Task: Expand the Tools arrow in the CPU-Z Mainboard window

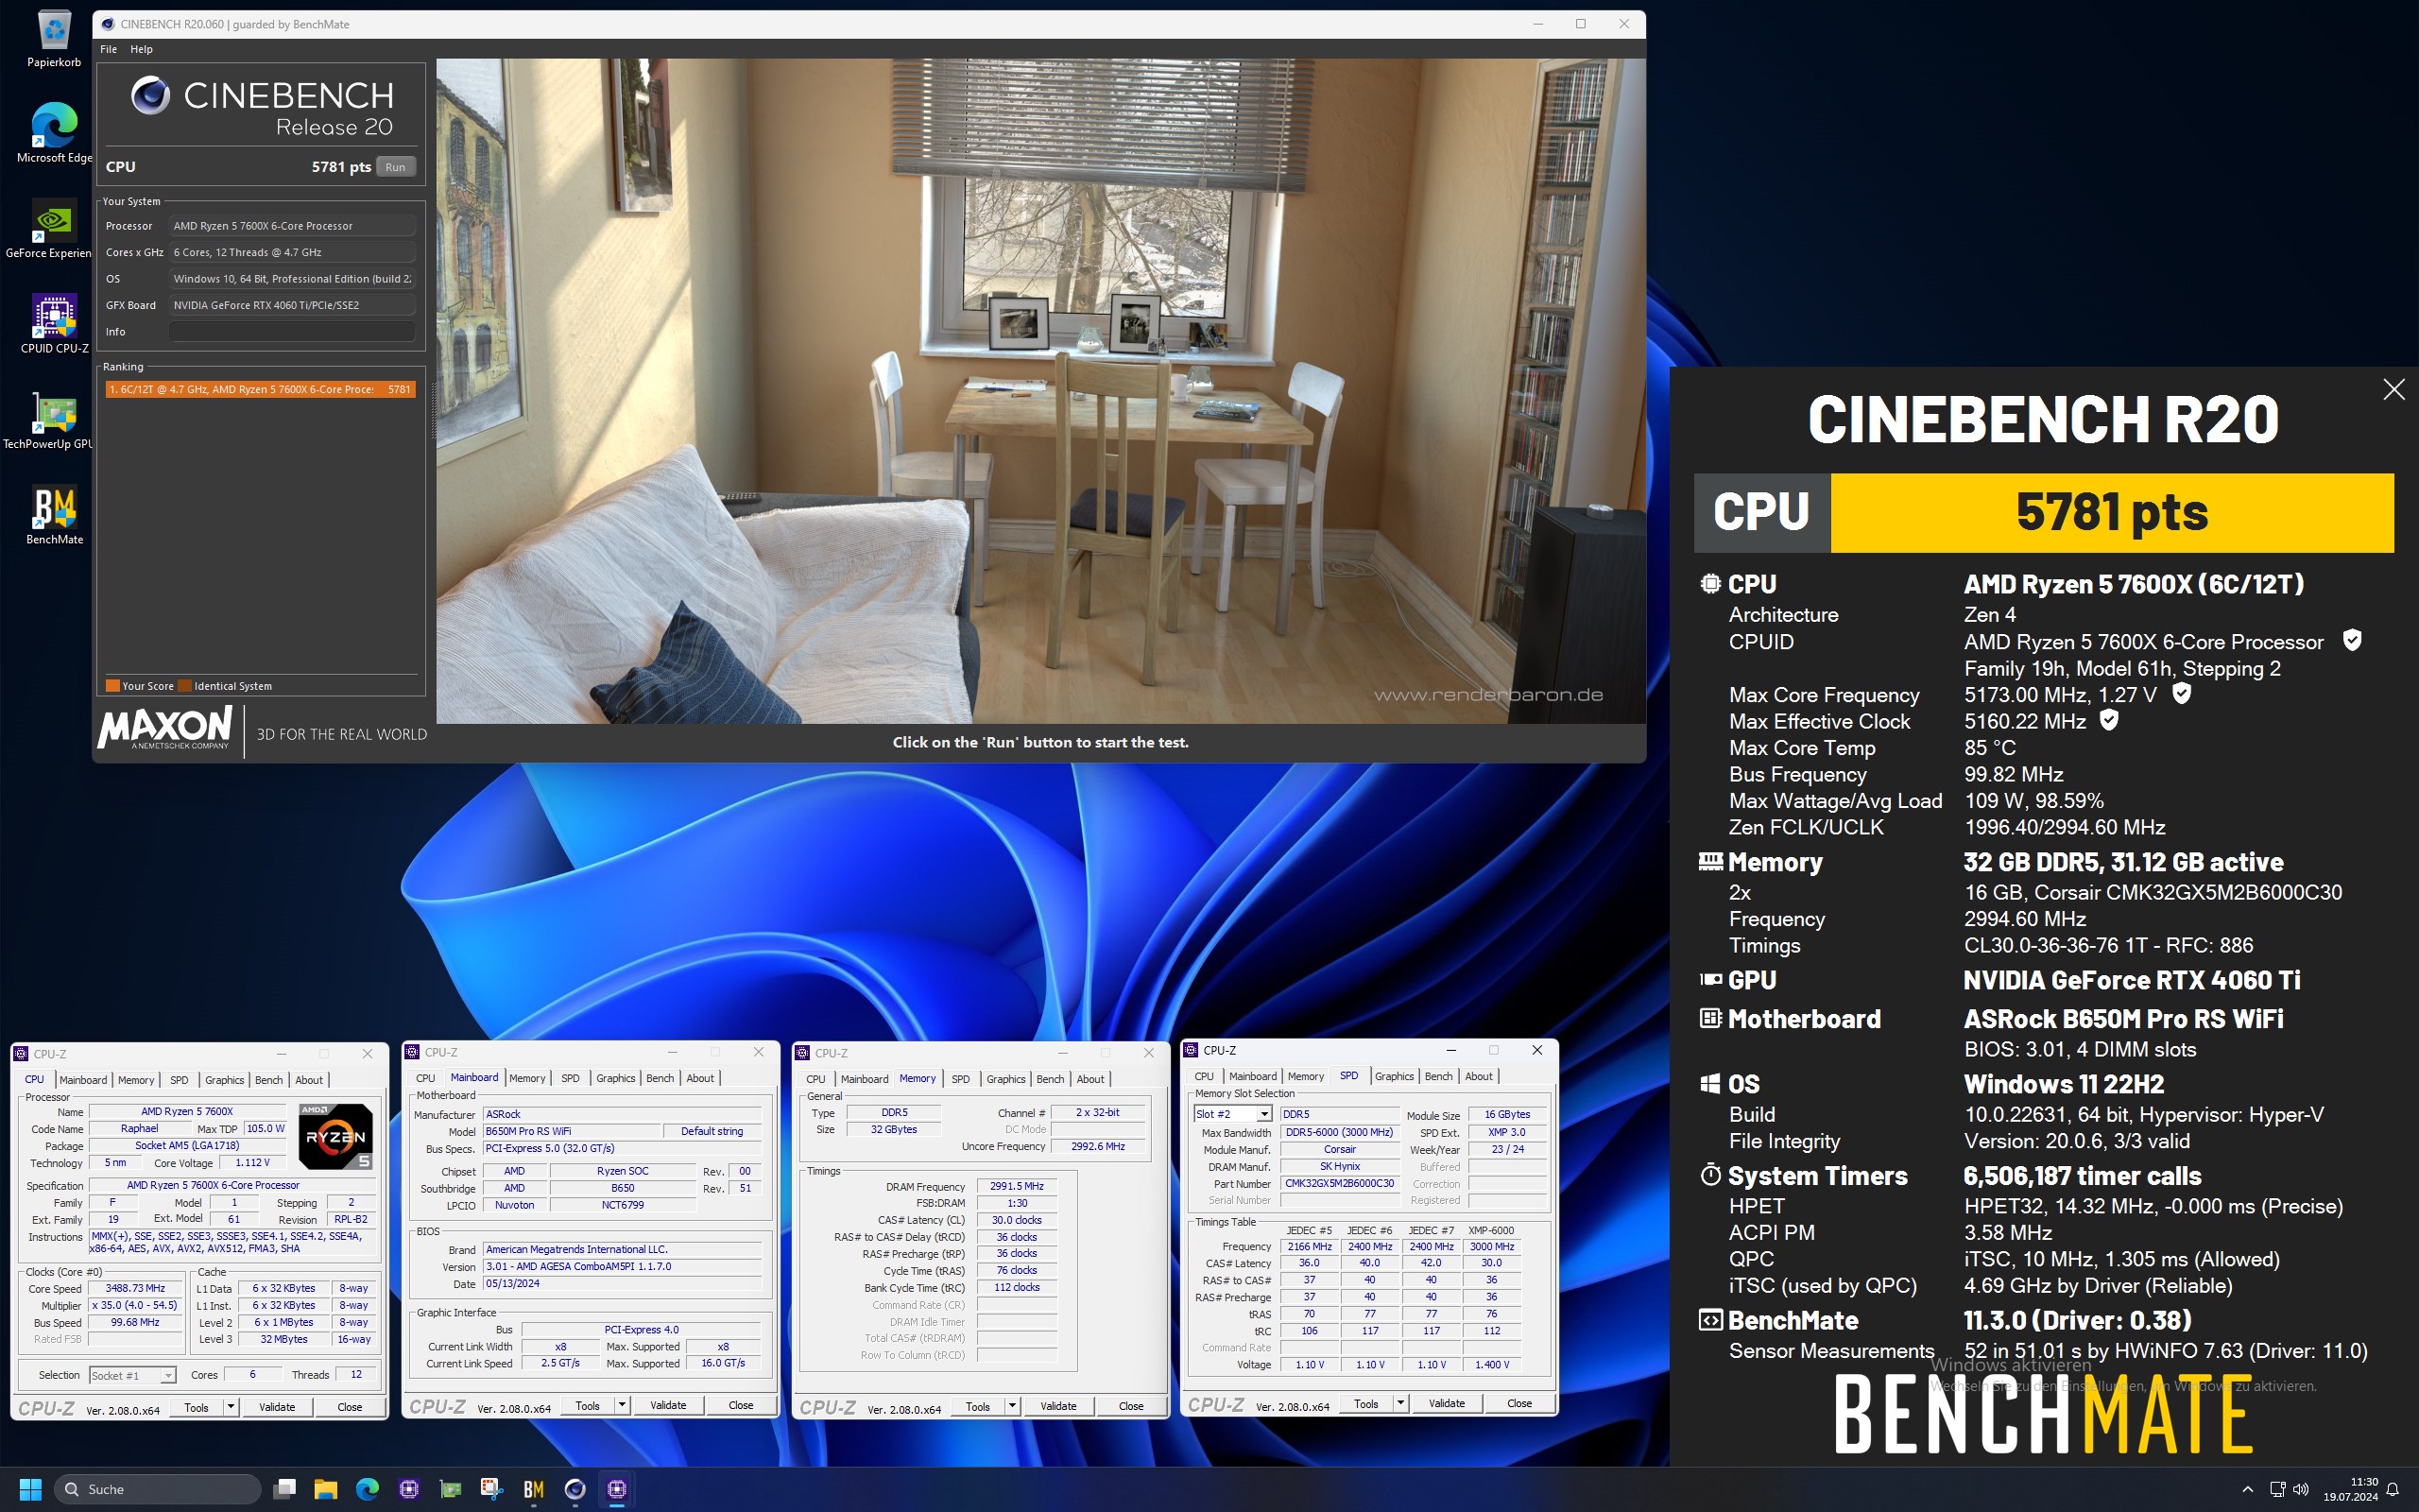Action: click(x=622, y=1405)
